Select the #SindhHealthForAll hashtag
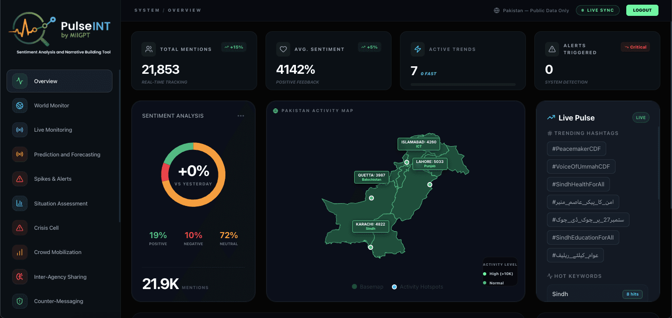 (578, 184)
